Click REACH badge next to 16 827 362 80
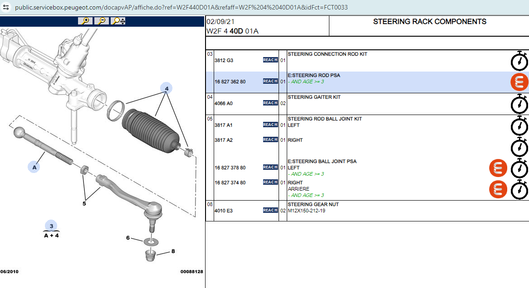Image resolution: width=529 pixels, height=288 pixels. click(x=270, y=81)
